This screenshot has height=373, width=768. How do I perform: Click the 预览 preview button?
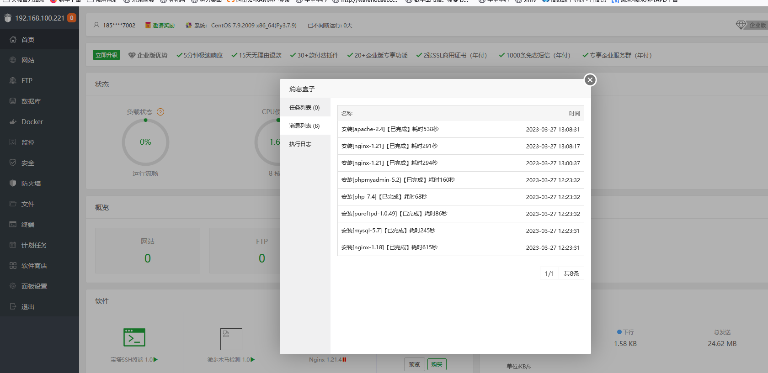[x=415, y=364]
